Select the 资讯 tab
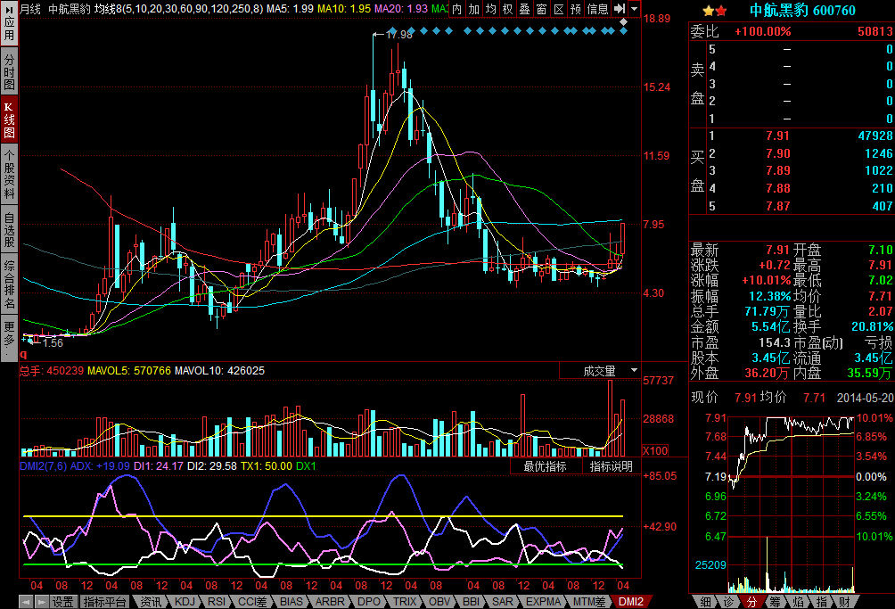 coord(151,602)
